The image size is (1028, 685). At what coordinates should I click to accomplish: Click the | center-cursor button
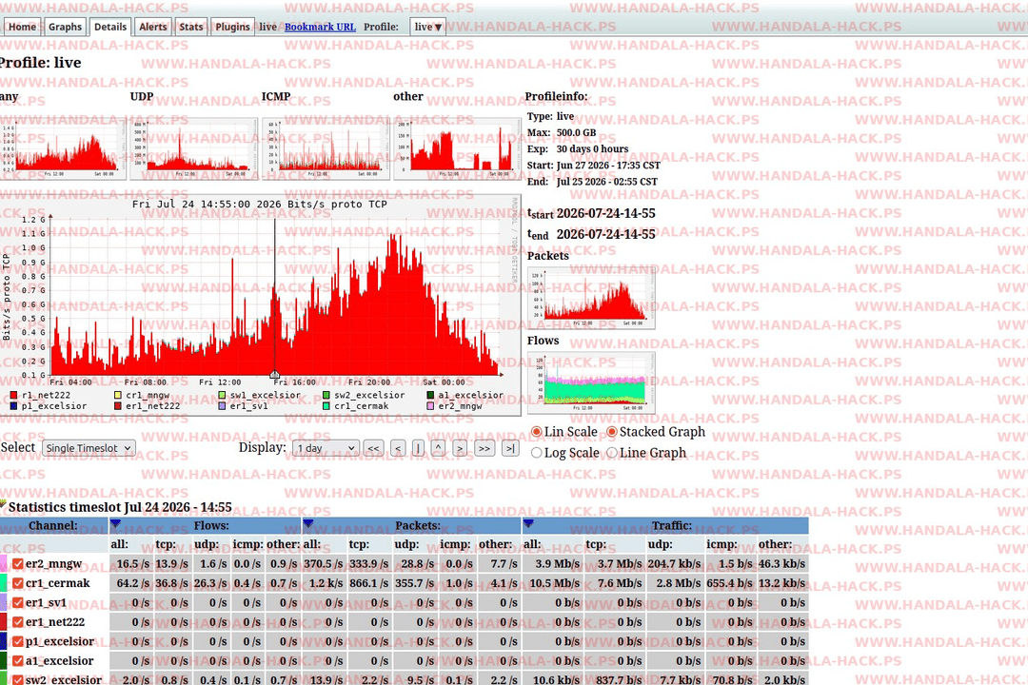(418, 448)
